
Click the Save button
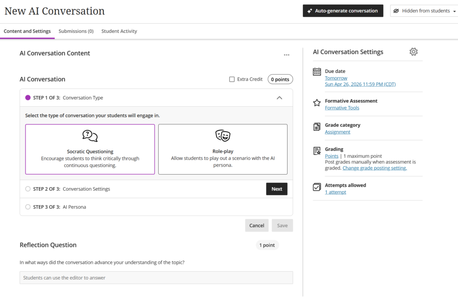282,226
